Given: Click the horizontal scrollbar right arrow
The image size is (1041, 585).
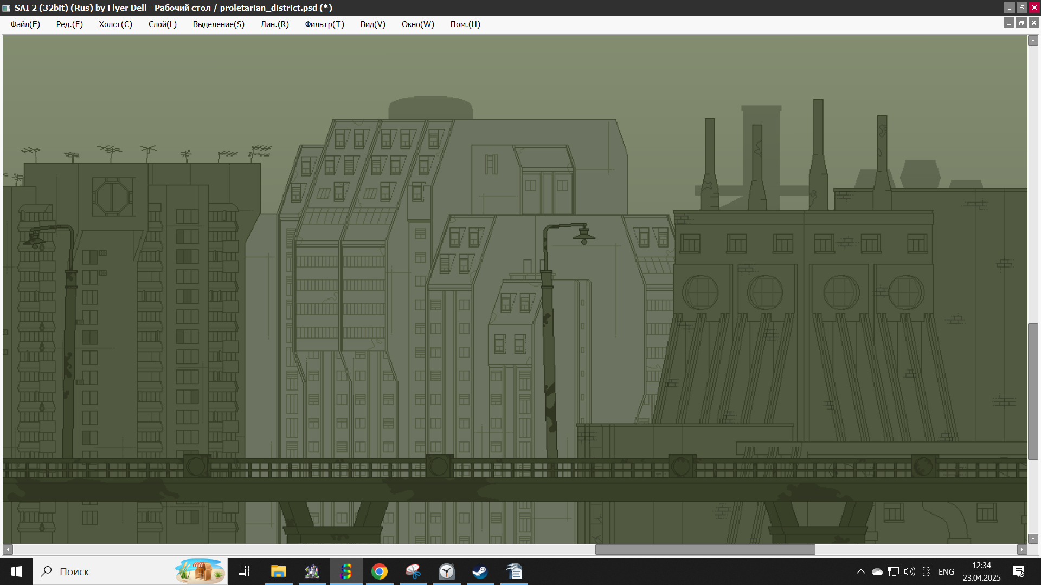Looking at the screenshot, I should click(1022, 549).
